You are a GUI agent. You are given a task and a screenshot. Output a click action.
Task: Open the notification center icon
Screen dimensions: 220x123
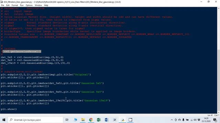tap(215, 120)
